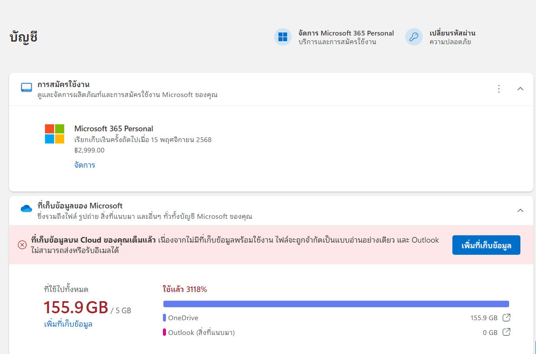The height and width of the screenshot is (354, 536).
Task: Click the Microsoft 365 Personal product title
Action: coord(114,129)
